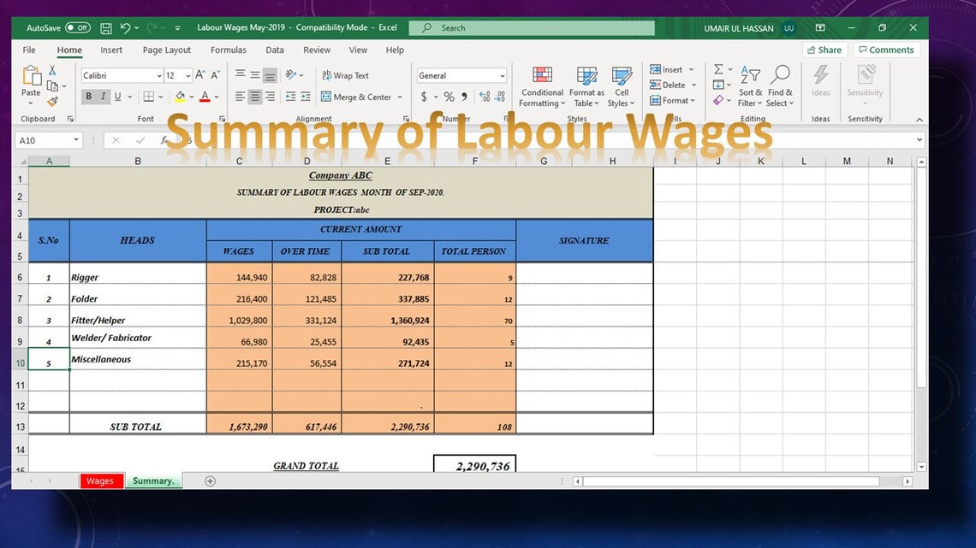Switch to the Formulas ribbon tab

click(228, 50)
